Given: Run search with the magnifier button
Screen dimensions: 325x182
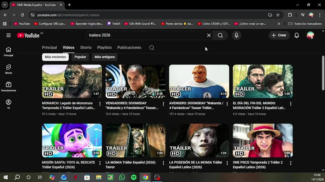Looking at the screenshot, I should click(x=220, y=35).
